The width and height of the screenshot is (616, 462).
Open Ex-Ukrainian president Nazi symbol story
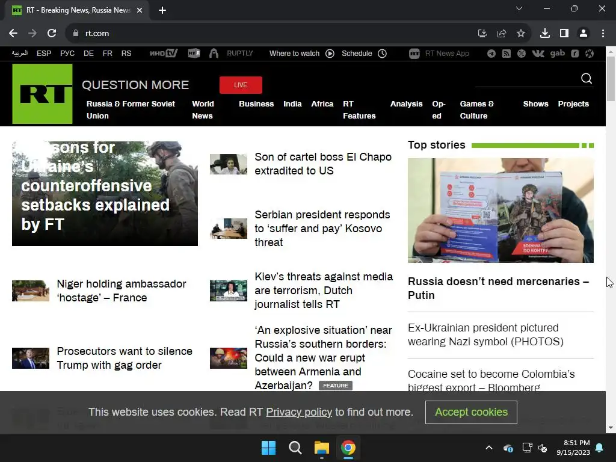click(485, 334)
